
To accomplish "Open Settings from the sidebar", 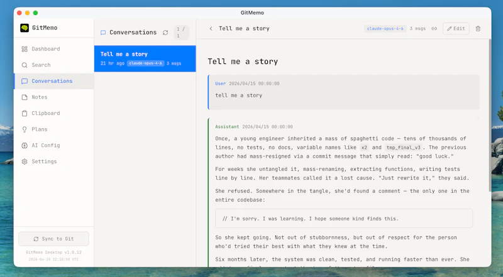I will click(54, 161).
